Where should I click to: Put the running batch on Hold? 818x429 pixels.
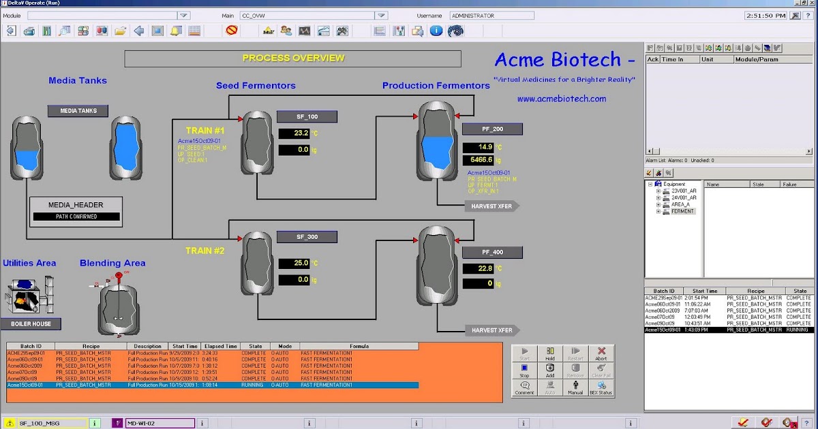point(550,352)
